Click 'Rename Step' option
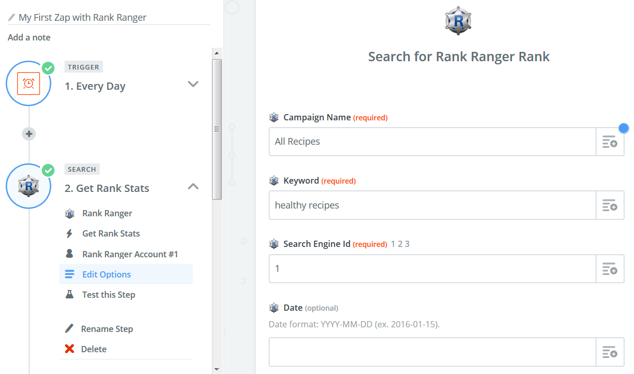Screen dimensions: 634x374 point(107,329)
